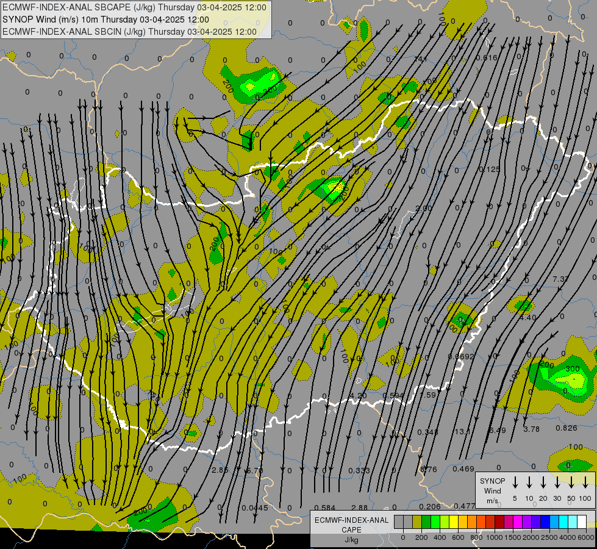Click the map value 0.594
This screenshot has height=549, width=597.
click(x=393, y=395)
